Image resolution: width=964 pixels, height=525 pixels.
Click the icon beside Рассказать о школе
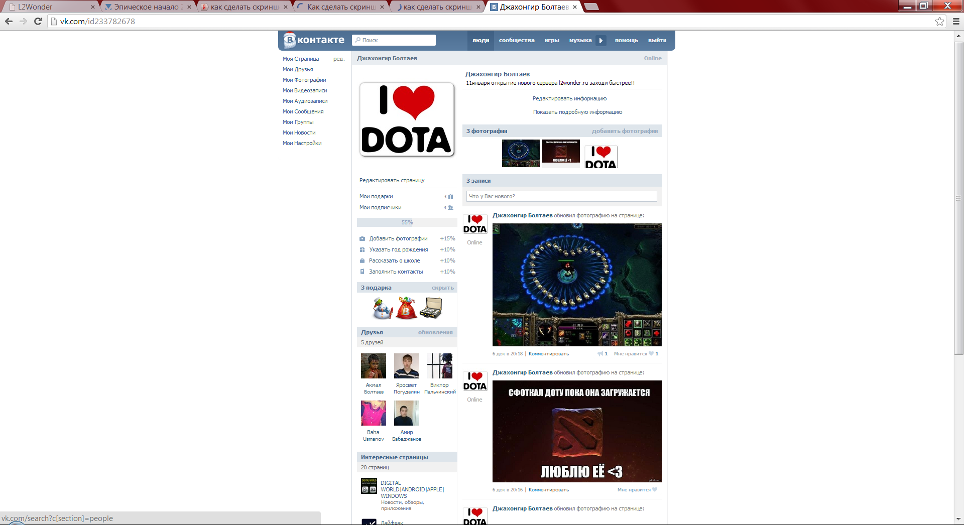click(x=362, y=260)
